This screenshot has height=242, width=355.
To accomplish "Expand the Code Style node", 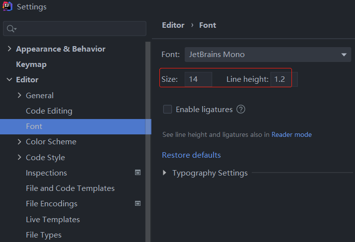I will [x=19, y=158].
